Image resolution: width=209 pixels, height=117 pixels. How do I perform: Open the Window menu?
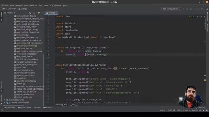coord(58,6)
